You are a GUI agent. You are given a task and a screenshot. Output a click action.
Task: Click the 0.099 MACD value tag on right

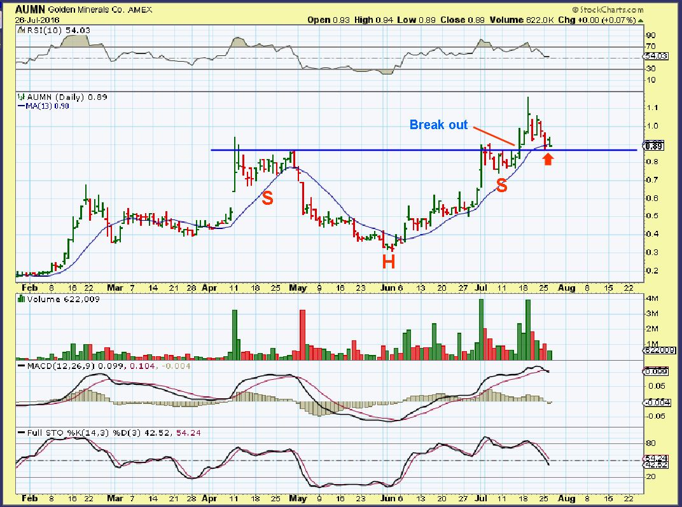point(655,372)
